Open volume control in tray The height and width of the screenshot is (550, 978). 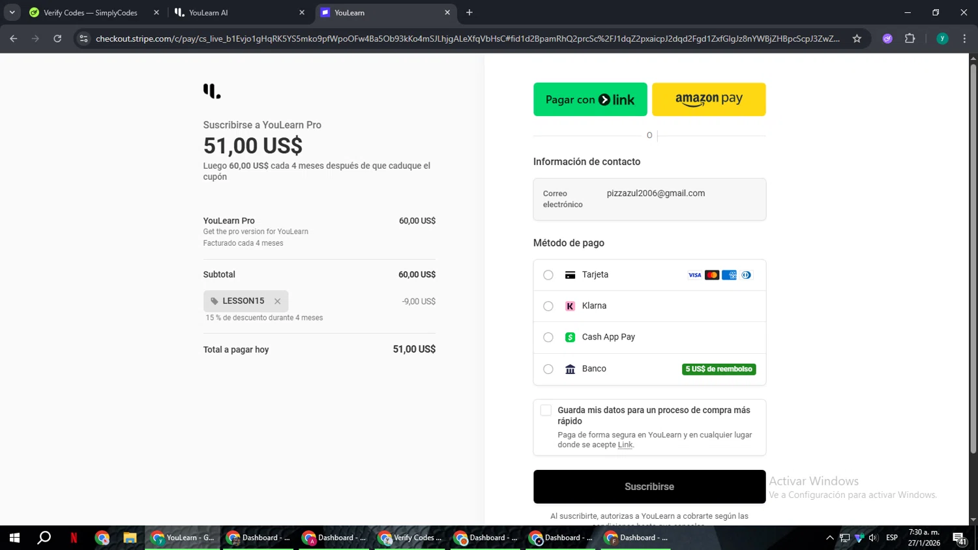(873, 538)
